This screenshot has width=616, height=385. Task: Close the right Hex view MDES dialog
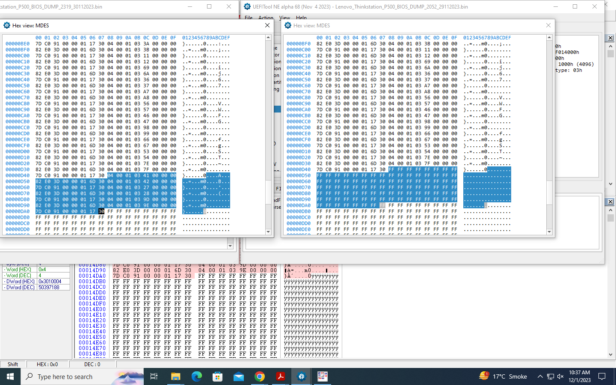click(x=548, y=26)
